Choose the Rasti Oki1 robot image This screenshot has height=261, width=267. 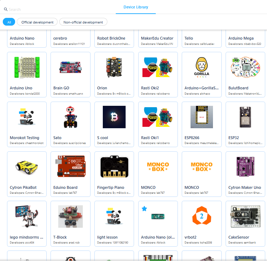pyautogui.click(x=158, y=117)
